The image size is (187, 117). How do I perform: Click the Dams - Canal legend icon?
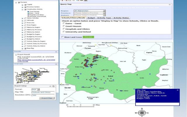pyautogui.click(x=28, y=13)
